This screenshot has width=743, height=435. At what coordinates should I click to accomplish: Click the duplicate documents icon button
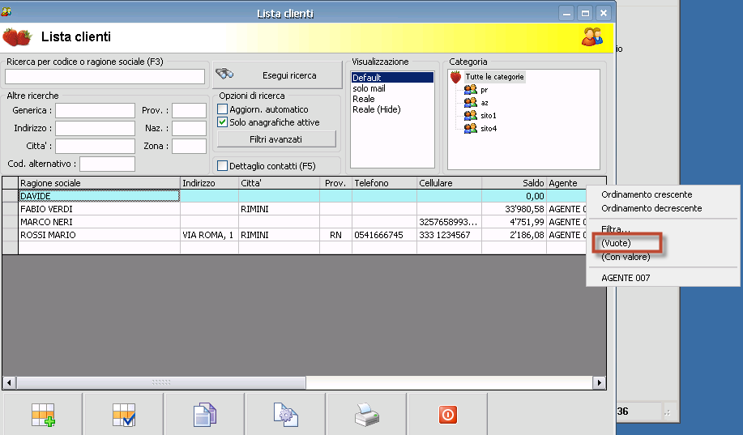pyautogui.click(x=205, y=415)
